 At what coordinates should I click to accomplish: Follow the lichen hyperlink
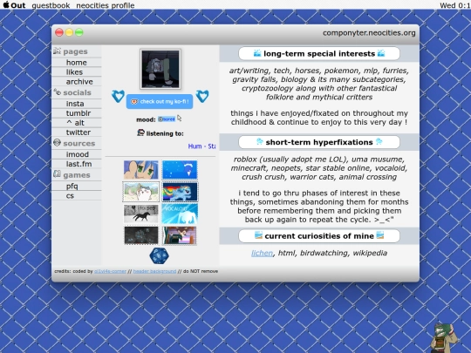point(262,253)
